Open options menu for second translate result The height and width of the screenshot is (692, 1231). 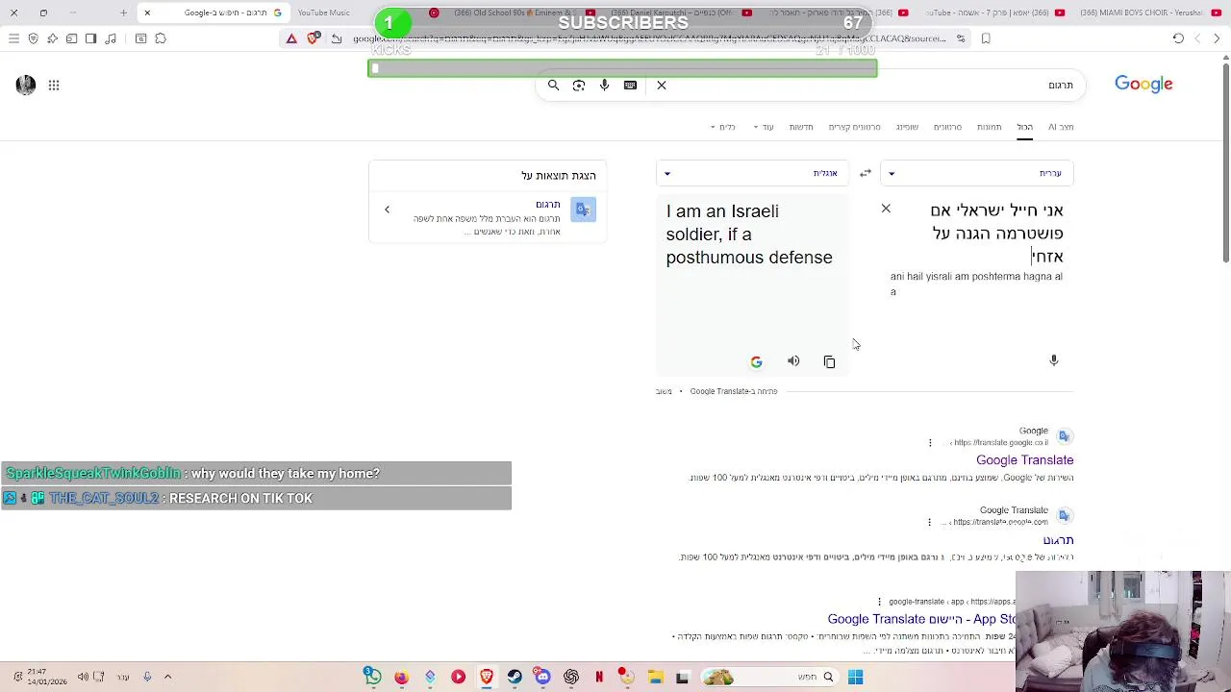[930, 522]
